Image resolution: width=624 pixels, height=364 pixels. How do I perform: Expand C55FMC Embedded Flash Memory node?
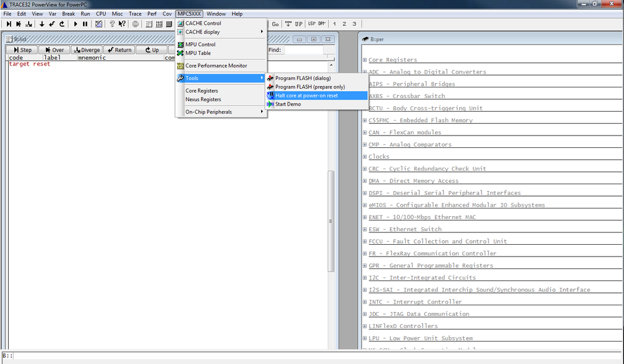[365, 120]
